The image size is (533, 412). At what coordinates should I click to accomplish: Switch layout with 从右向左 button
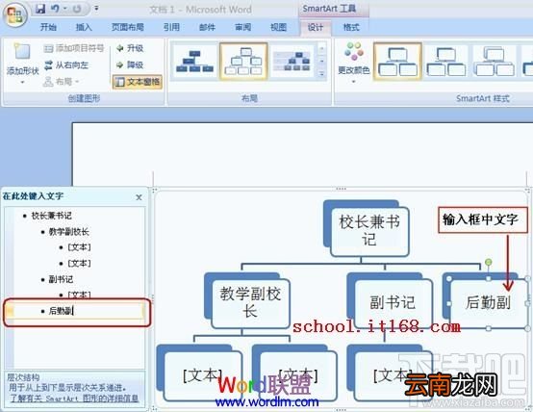click(x=66, y=64)
